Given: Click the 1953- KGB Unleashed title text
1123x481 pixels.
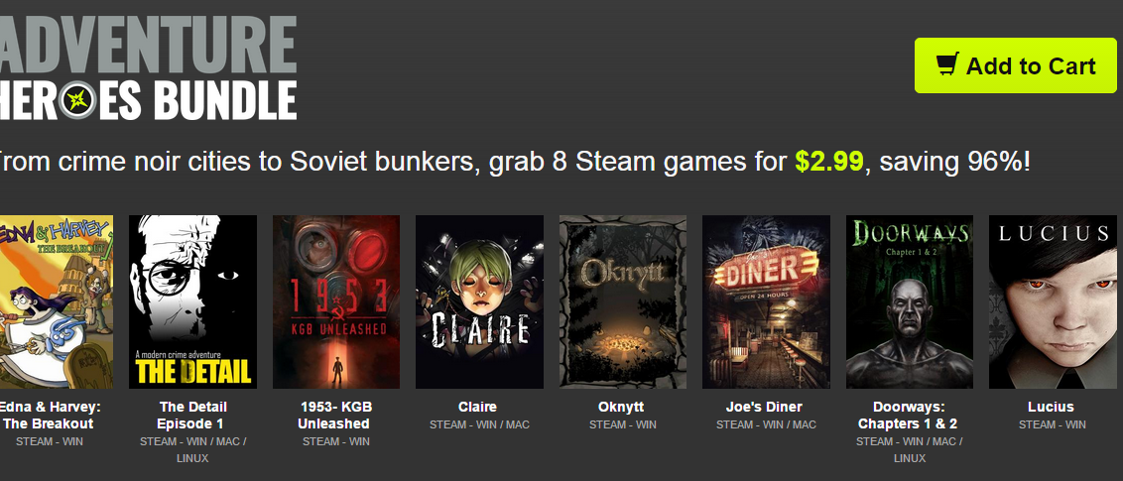Looking at the screenshot, I should (x=336, y=416).
